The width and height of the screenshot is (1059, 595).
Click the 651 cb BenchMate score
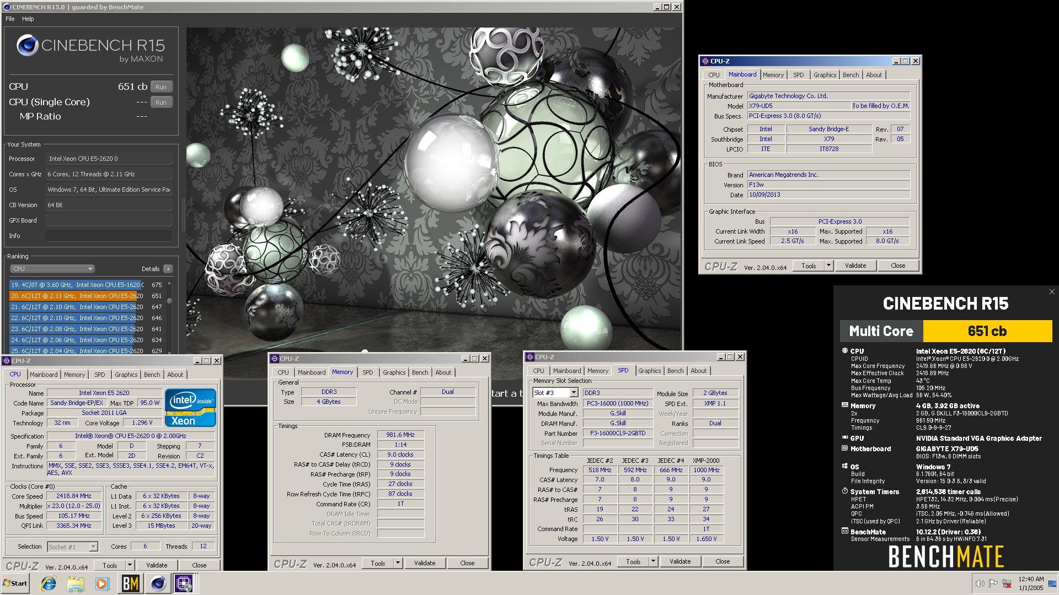pyautogui.click(x=987, y=331)
